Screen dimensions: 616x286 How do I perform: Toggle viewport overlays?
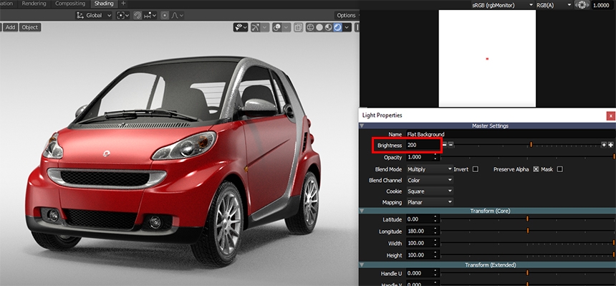(277, 27)
